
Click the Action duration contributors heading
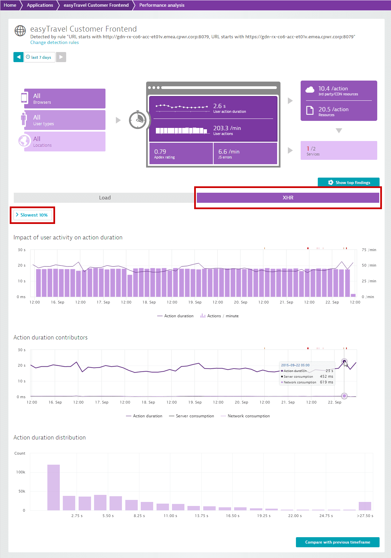pos(50,337)
